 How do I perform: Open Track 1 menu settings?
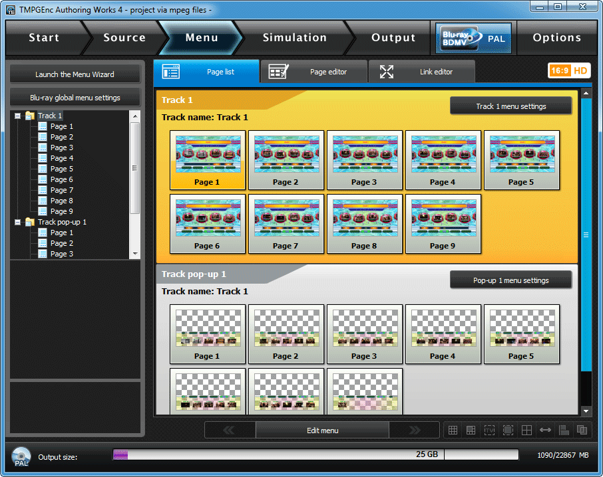[510, 106]
